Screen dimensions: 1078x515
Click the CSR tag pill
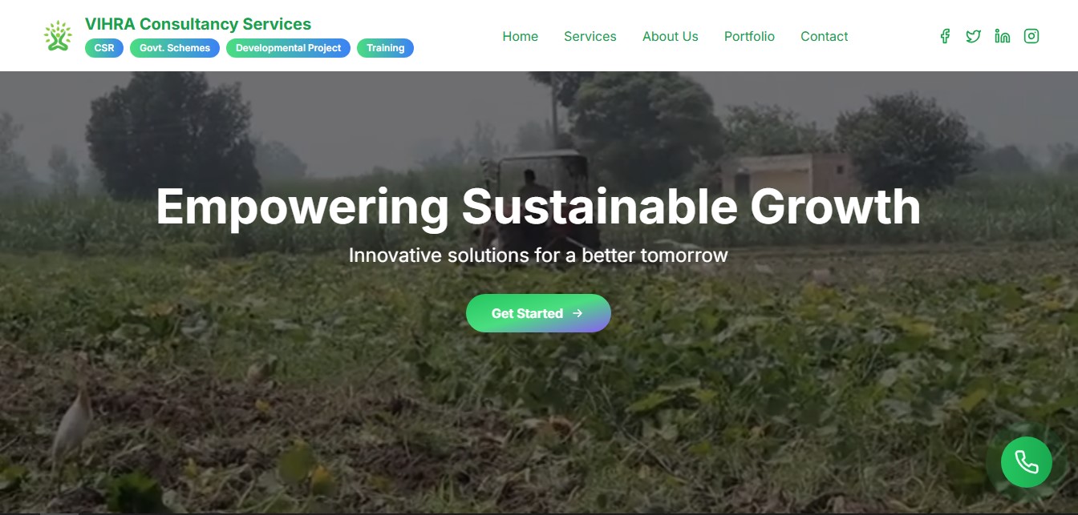tap(104, 48)
